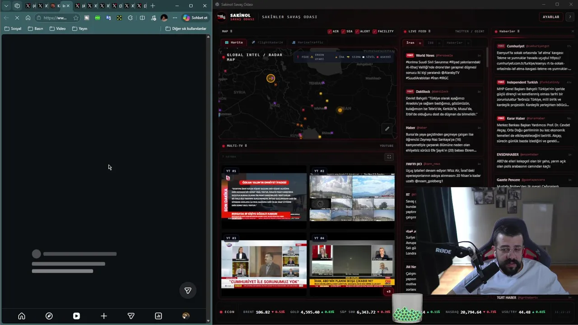
Task: Open the YT #4 video stream
Action: point(352,265)
